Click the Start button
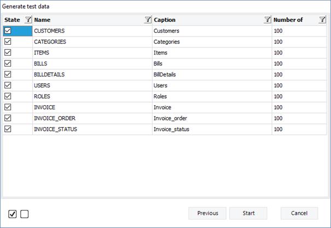 (x=248, y=213)
